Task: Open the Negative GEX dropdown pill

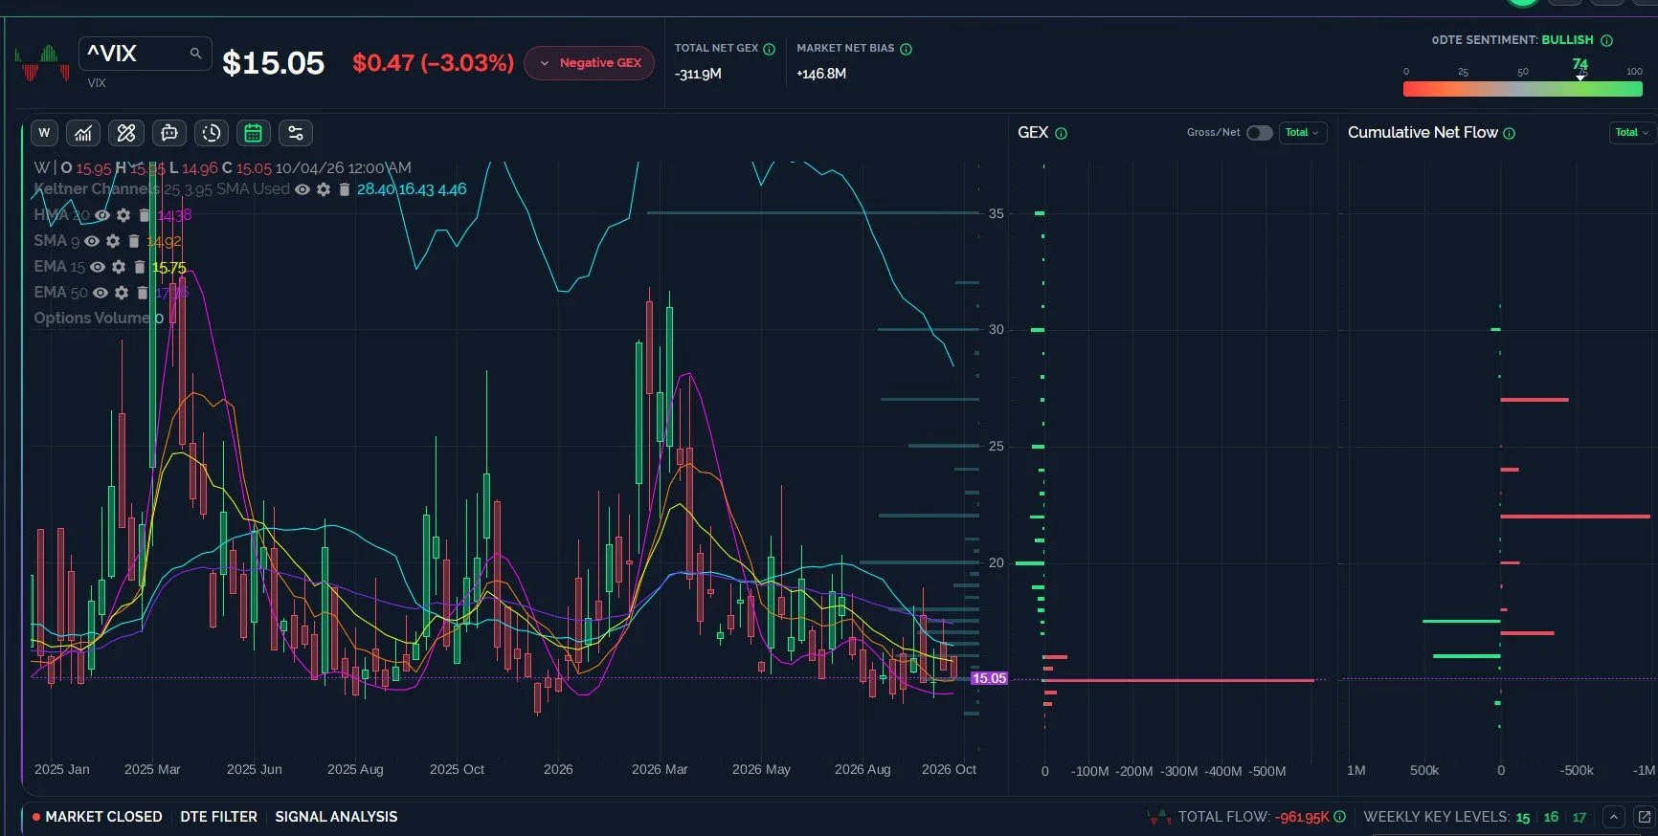Action: [590, 63]
